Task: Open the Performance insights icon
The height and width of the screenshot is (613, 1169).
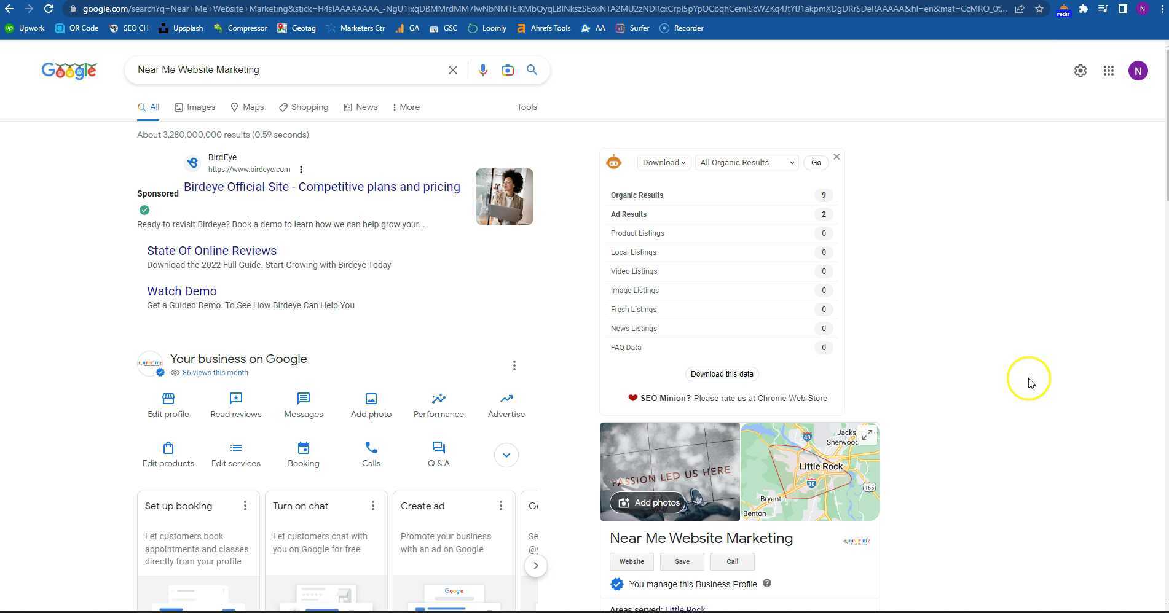Action: [438, 399]
